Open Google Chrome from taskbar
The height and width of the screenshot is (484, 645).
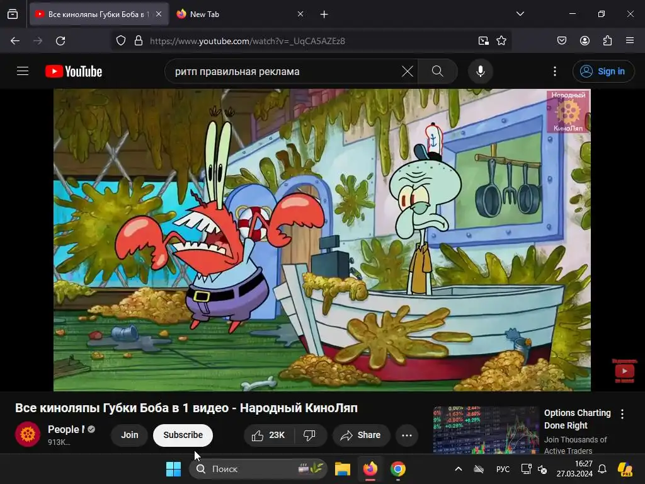pos(398,469)
